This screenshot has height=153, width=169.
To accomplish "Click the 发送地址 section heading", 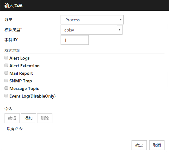I will pos(12,50).
